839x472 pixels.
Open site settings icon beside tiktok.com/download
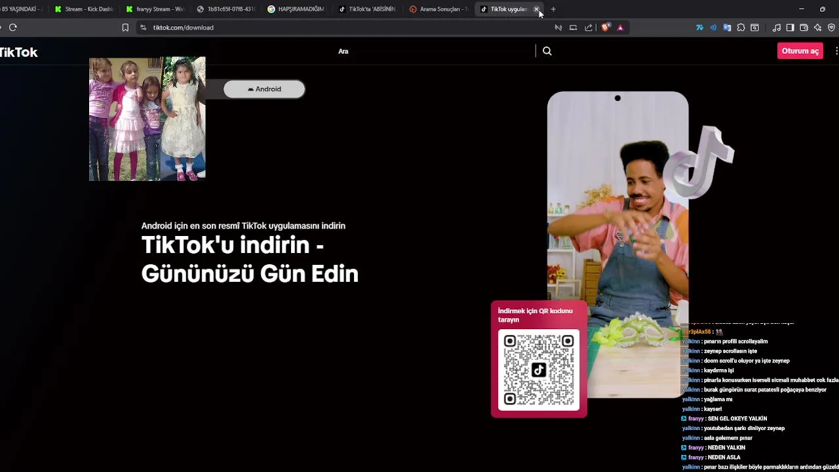(x=143, y=28)
